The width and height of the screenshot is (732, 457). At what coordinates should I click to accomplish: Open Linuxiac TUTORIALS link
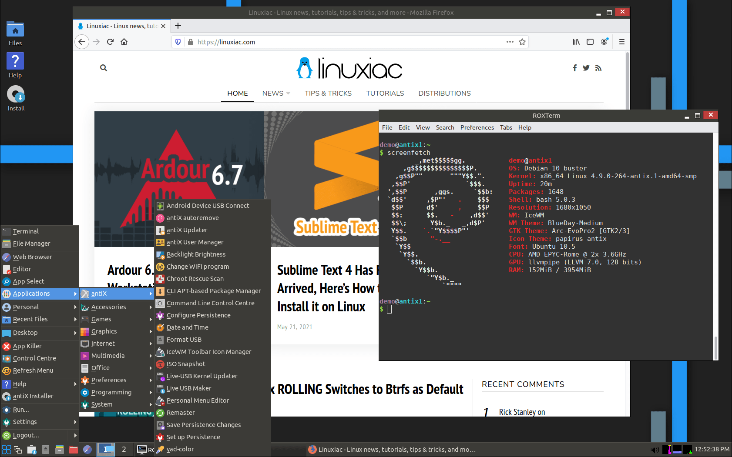(x=385, y=93)
